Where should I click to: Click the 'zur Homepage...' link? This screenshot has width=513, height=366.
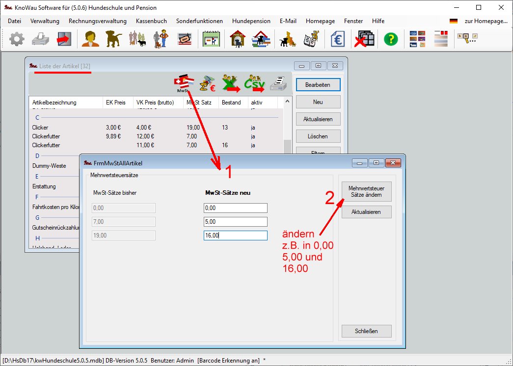point(486,21)
